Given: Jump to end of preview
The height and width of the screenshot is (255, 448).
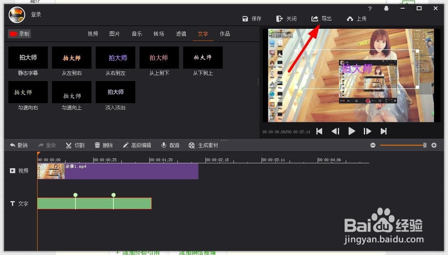Looking at the screenshot, I should (383, 131).
